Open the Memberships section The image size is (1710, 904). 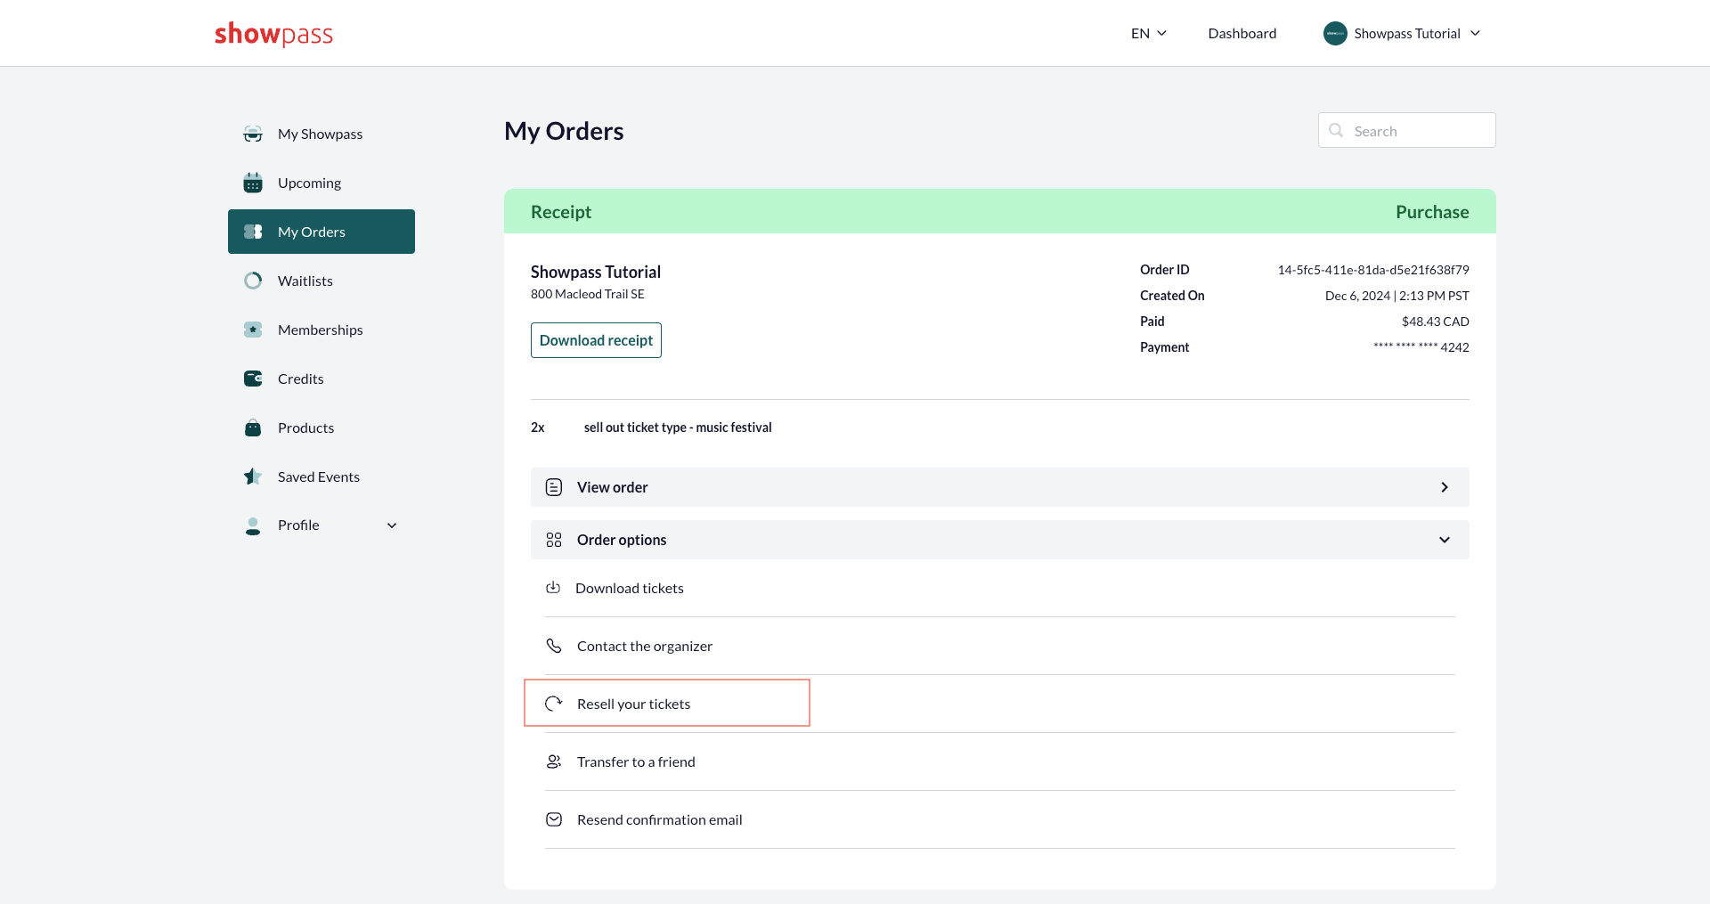322,330
